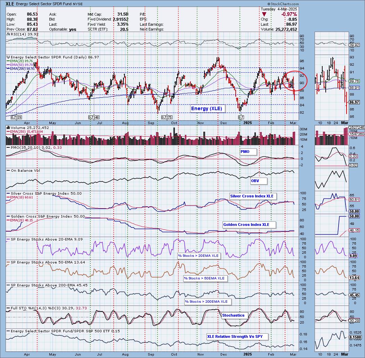Click the 0.7148 value label near June
This screenshot has height=358, width=365.
point(94,117)
